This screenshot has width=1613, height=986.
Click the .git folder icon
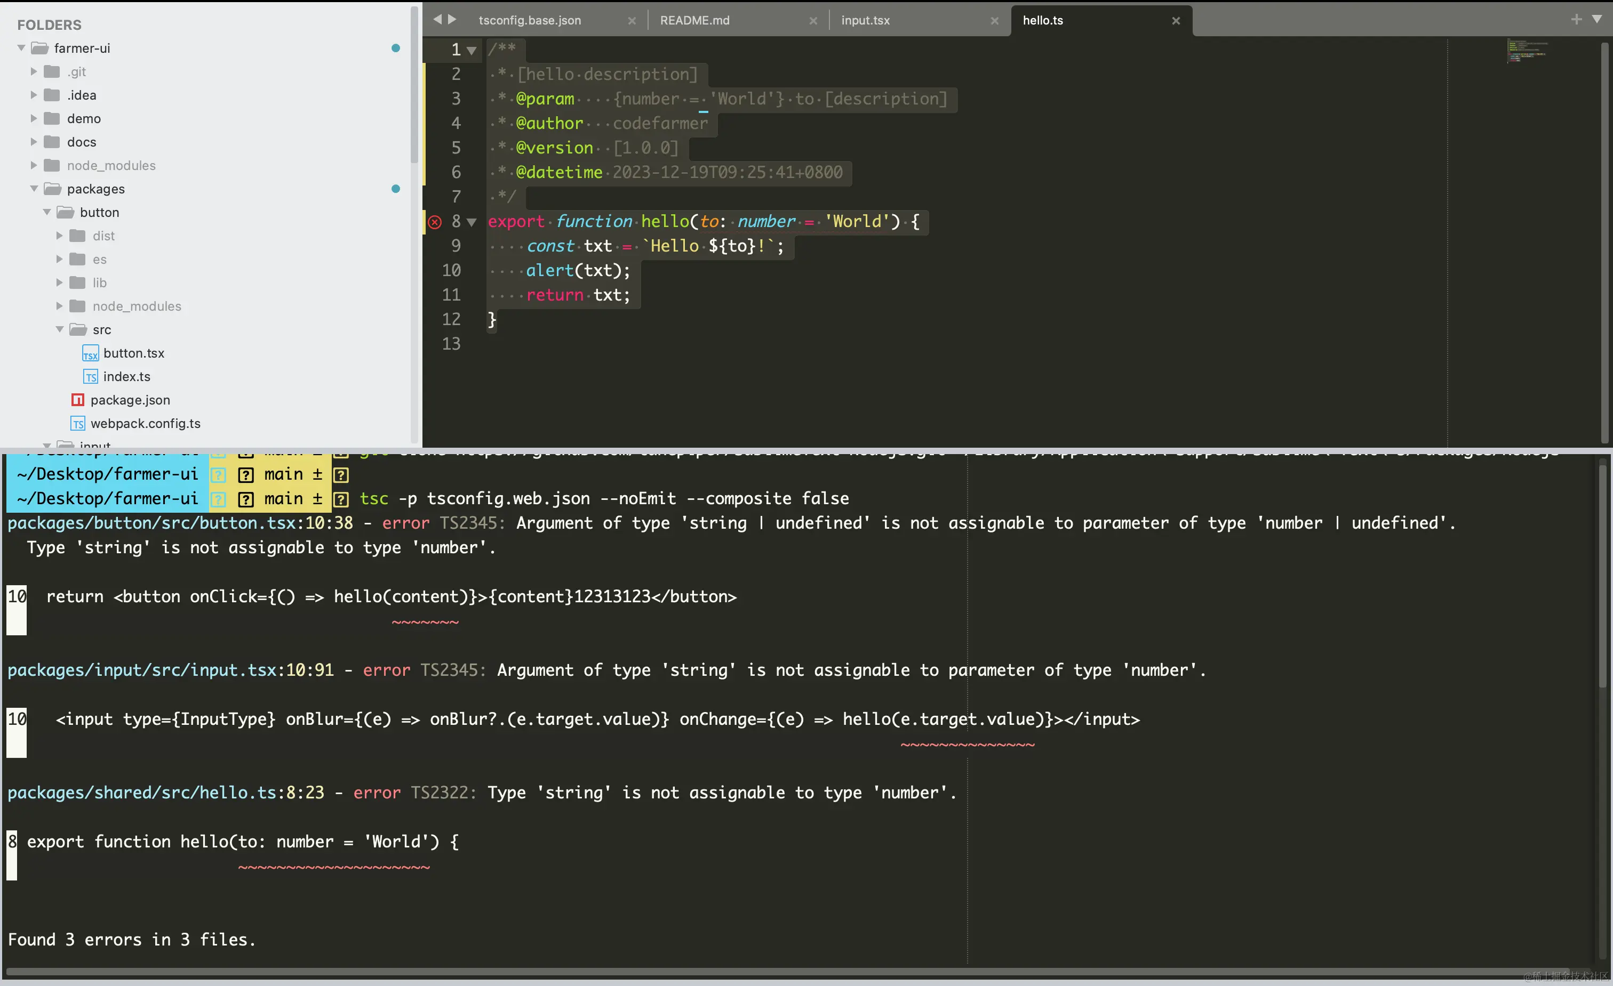pos(52,71)
